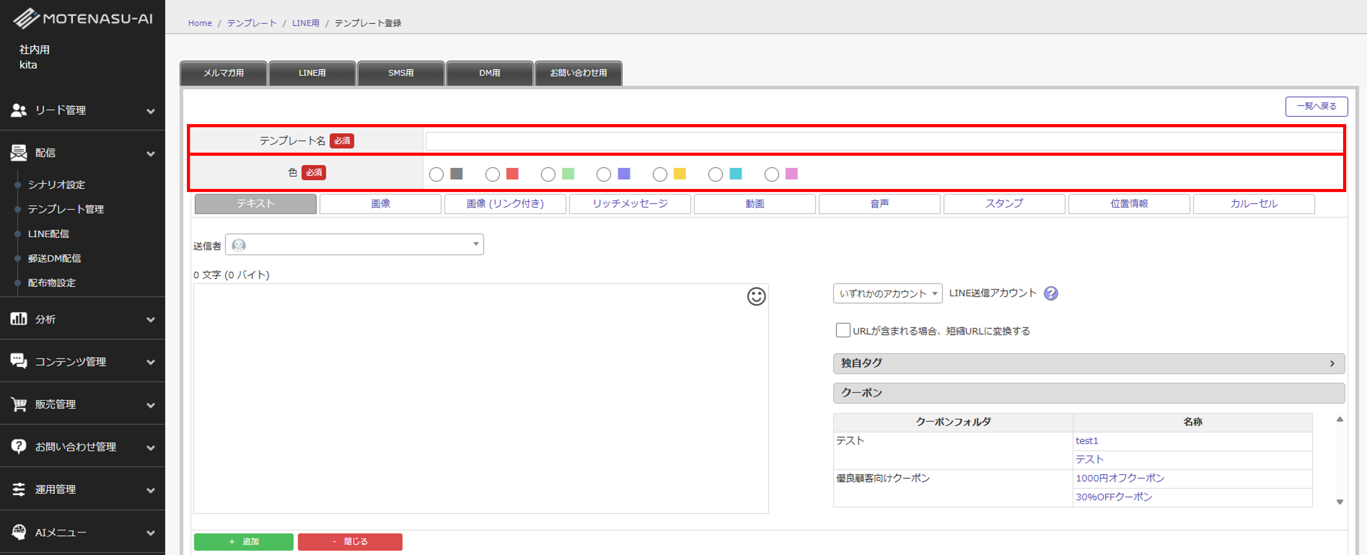Click the リード管理 people icon in sidebar

(19, 110)
